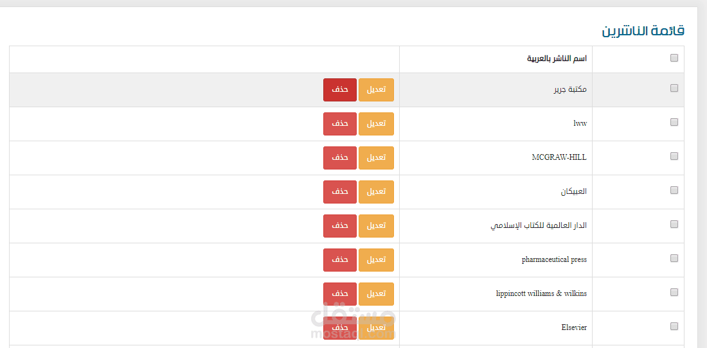Edit the Elsevier publisher entry
The height and width of the screenshot is (348, 707).
(x=376, y=327)
